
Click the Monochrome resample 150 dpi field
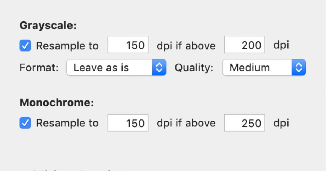(x=128, y=123)
